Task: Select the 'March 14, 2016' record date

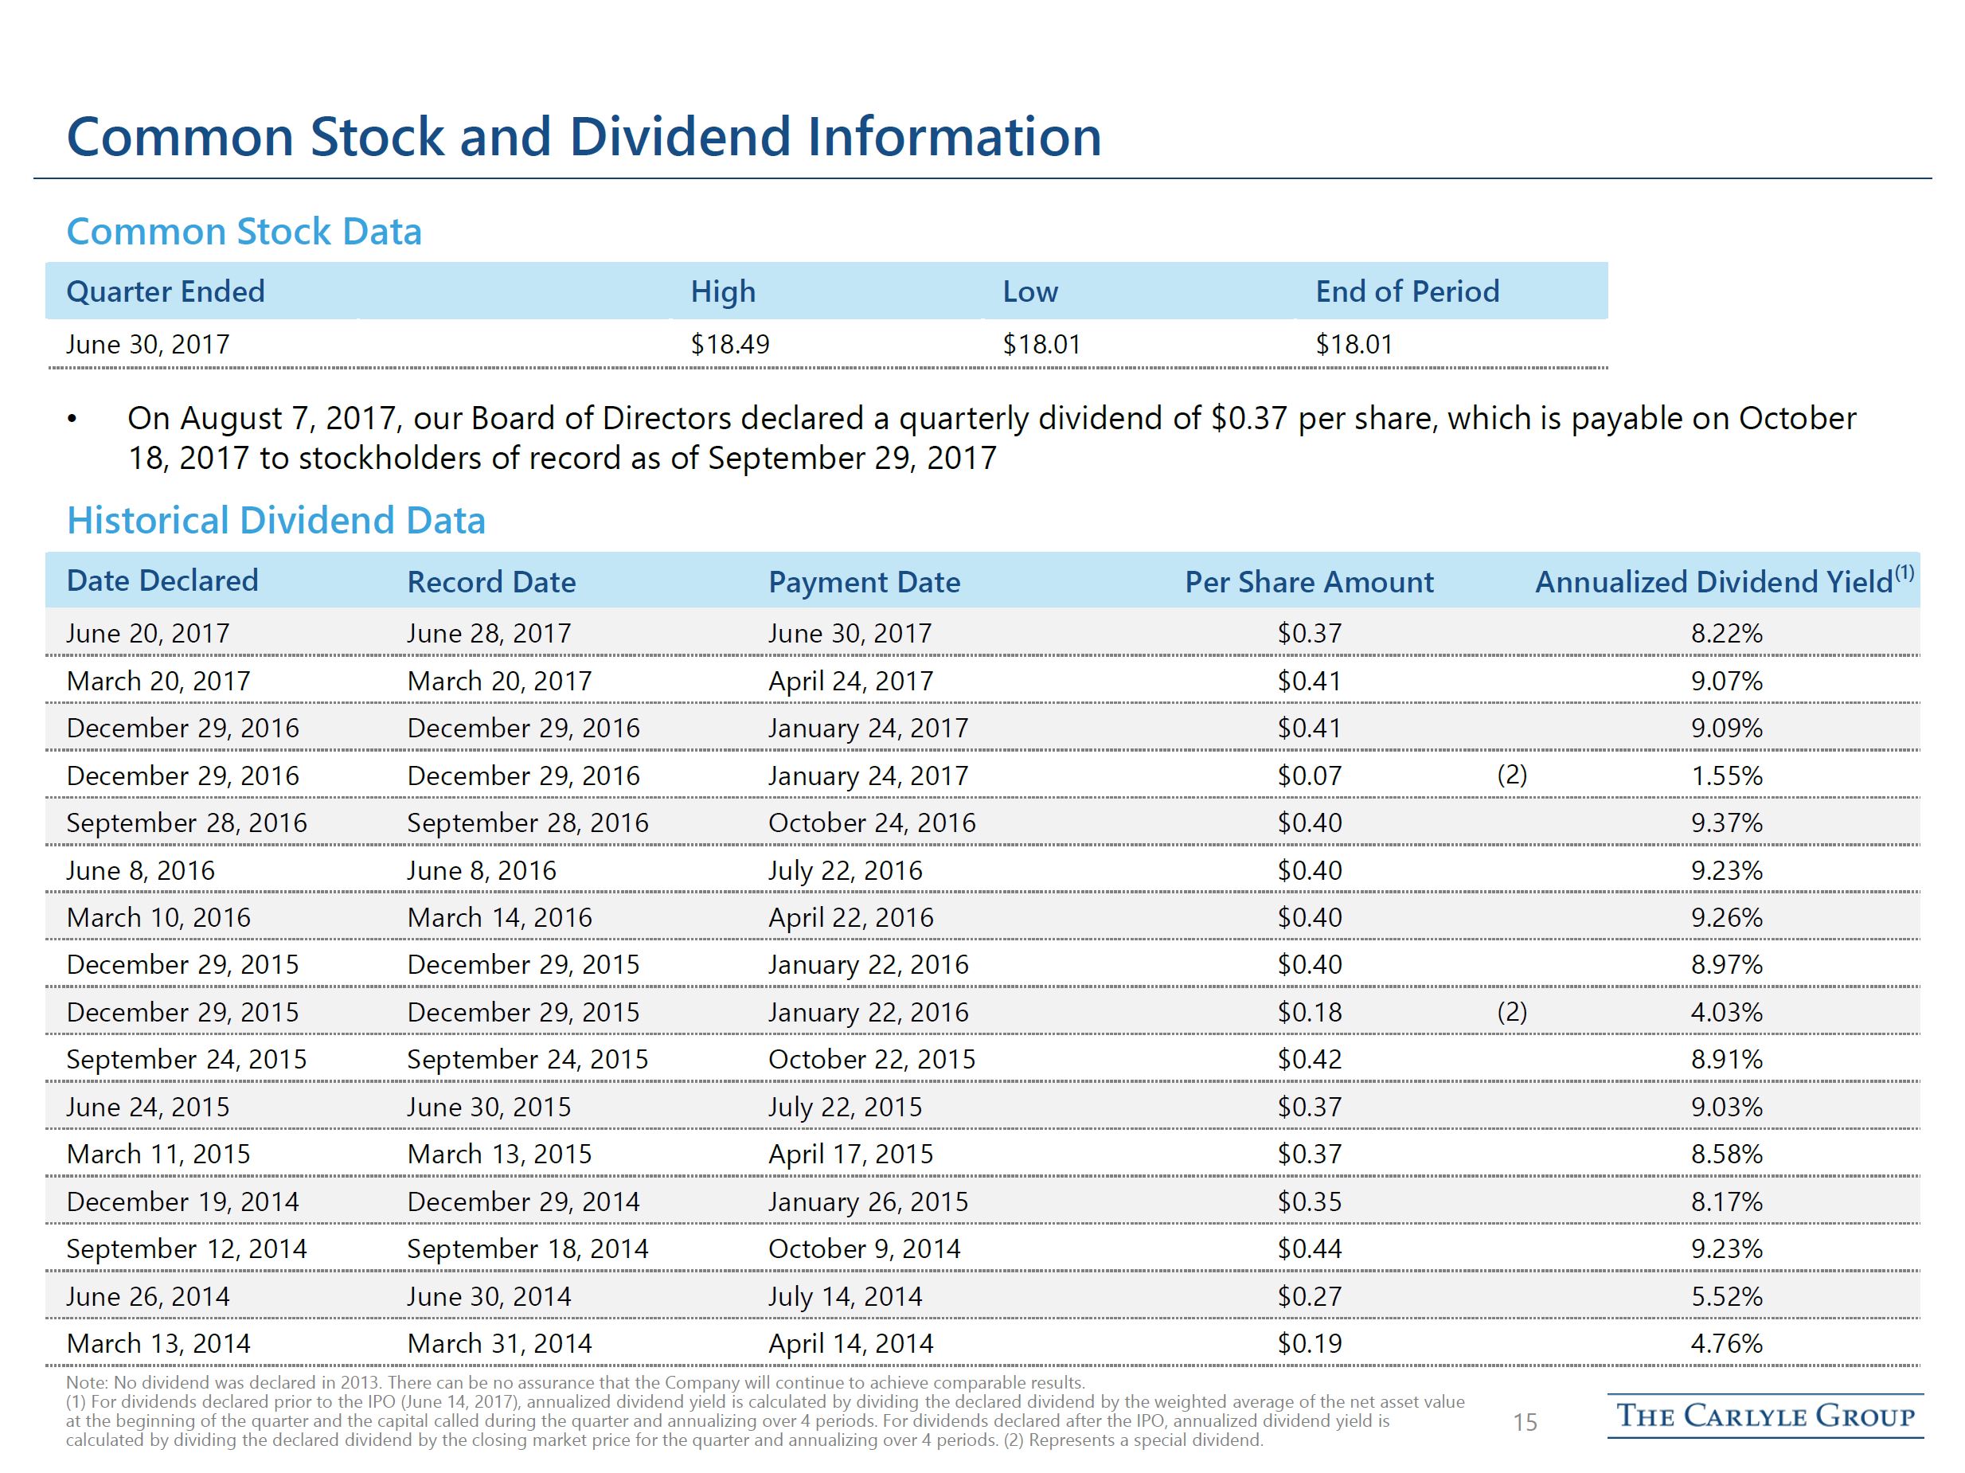Action: [499, 918]
